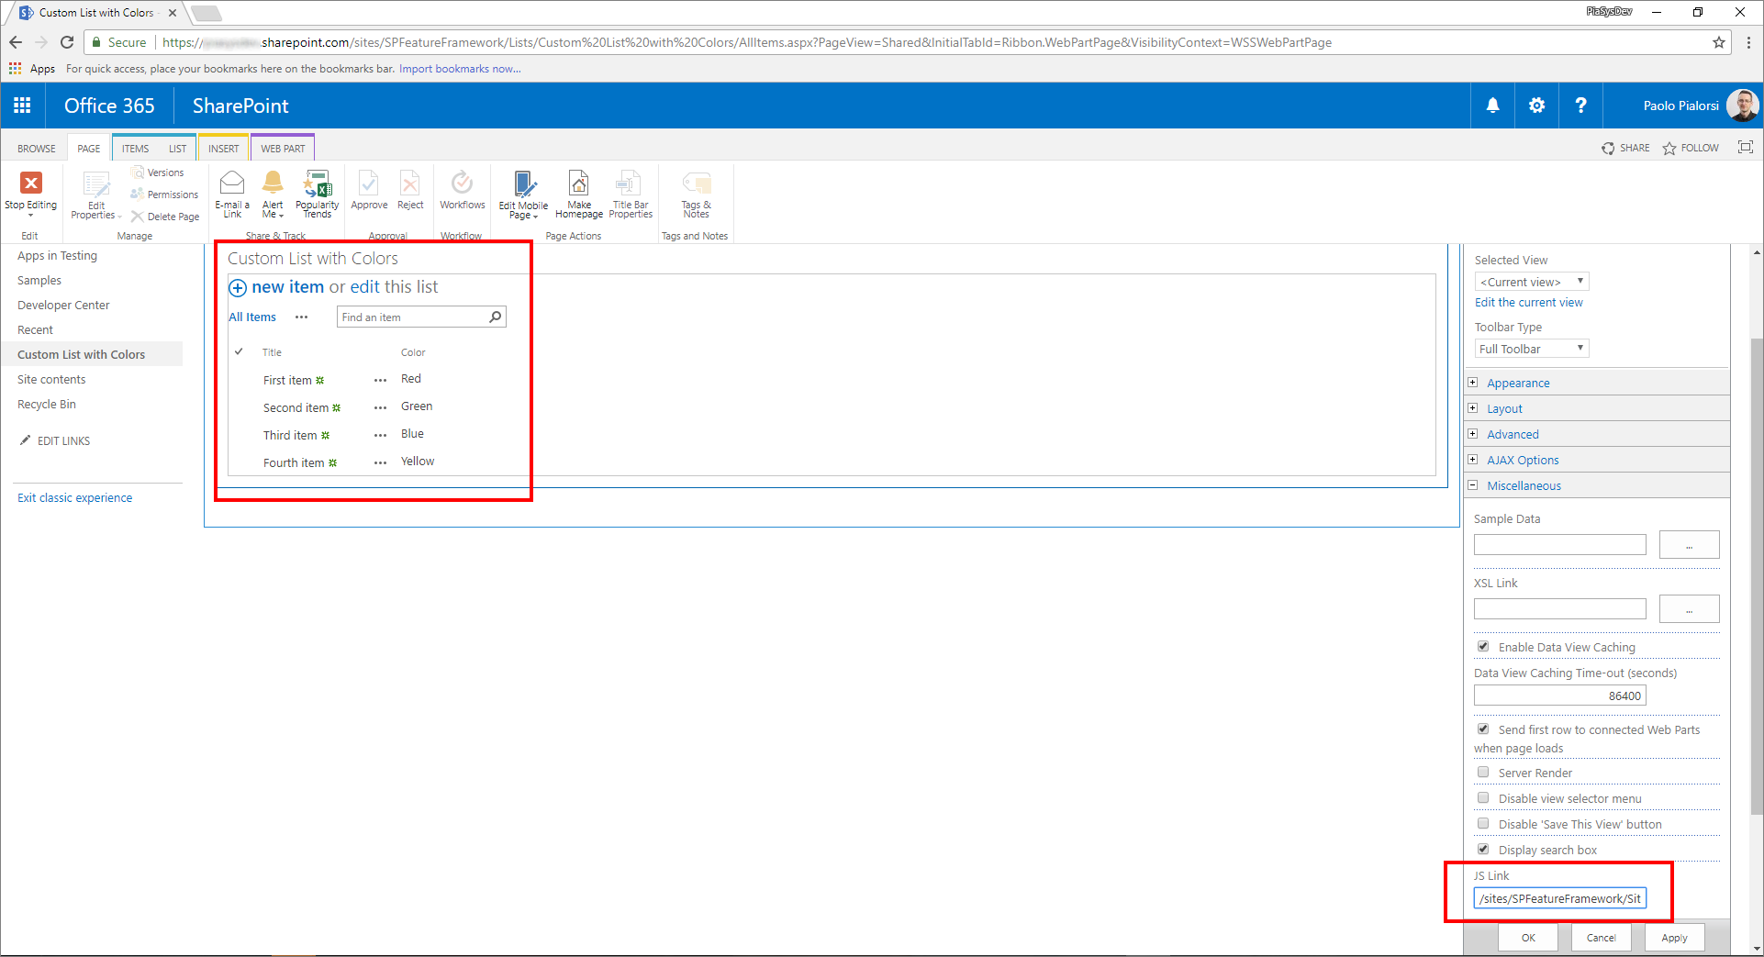The image size is (1764, 957).
Task: Click the Cancel button in tool pane
Action: coord(1602,938)
